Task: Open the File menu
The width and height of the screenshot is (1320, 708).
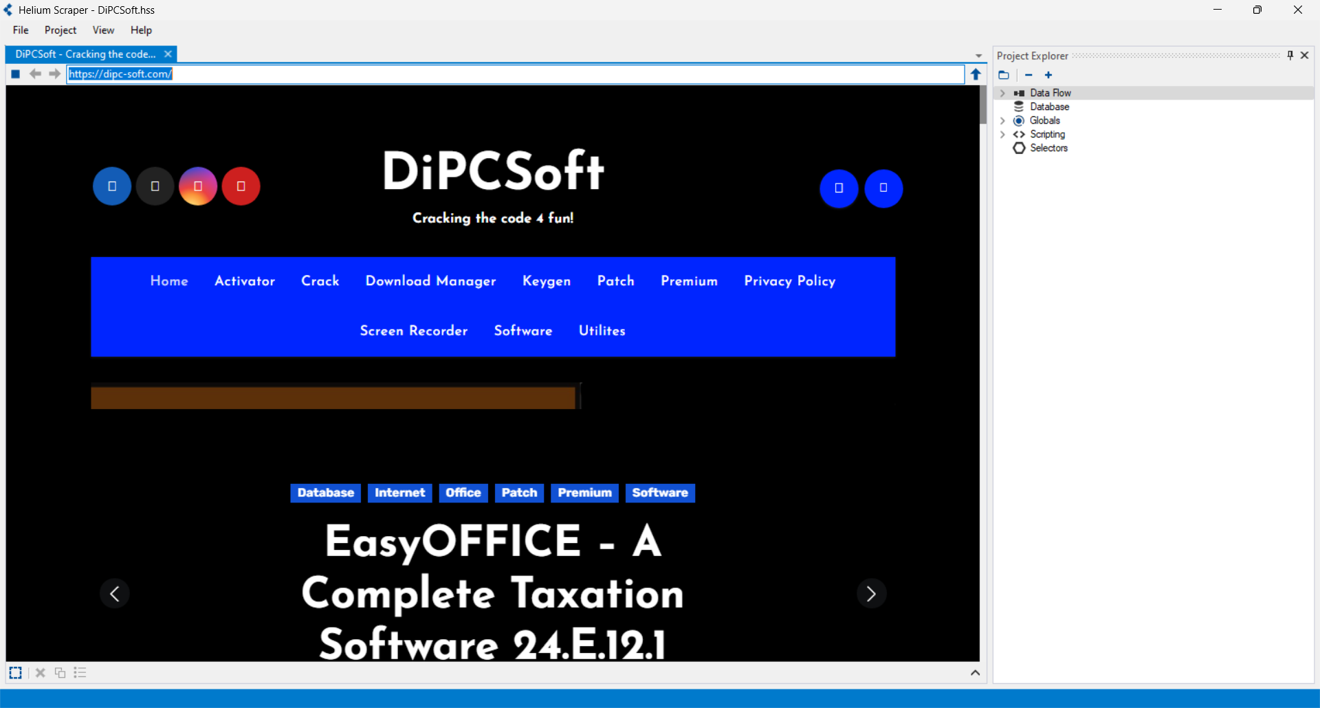Action: coord(21,30)
